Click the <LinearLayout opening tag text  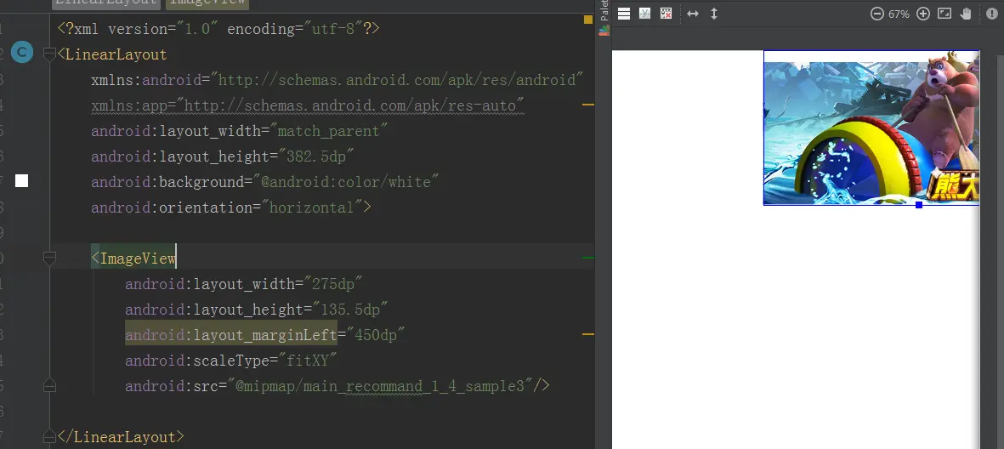click(x=112, y=54)
